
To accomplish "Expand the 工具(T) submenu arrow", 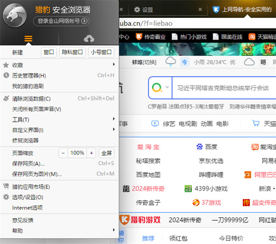I will [x=114, y=119].
